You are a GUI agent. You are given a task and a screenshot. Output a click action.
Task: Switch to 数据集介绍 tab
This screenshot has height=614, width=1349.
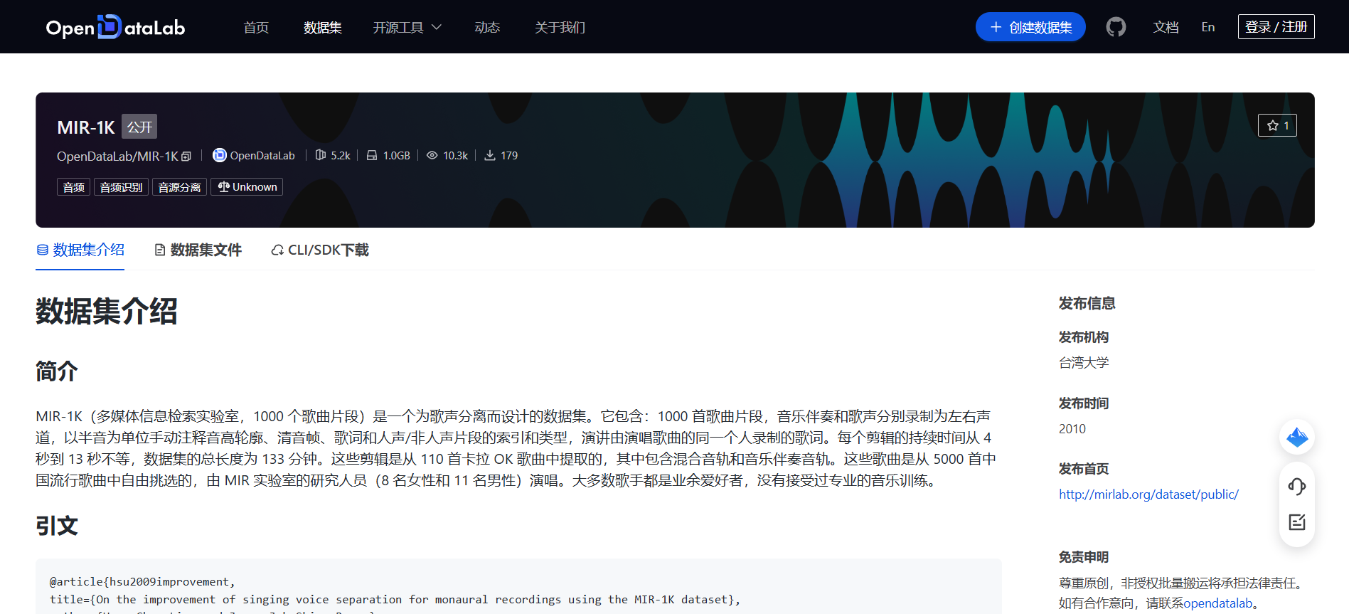pos(80,250)
